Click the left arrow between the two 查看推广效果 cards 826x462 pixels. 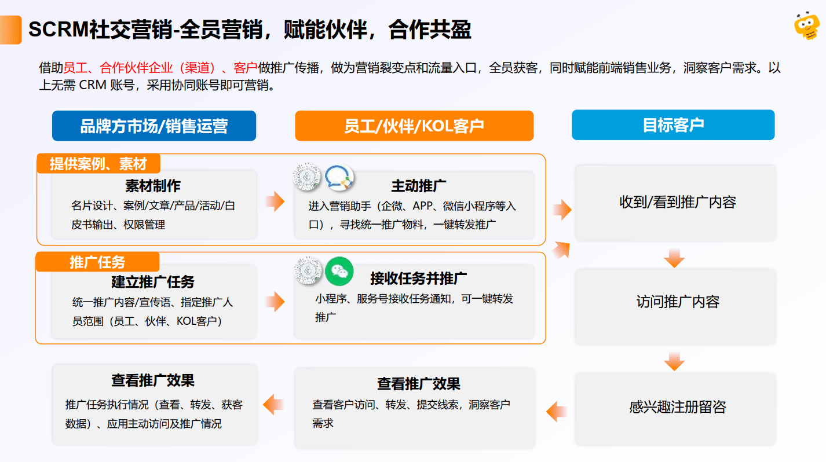coord(274,404)
